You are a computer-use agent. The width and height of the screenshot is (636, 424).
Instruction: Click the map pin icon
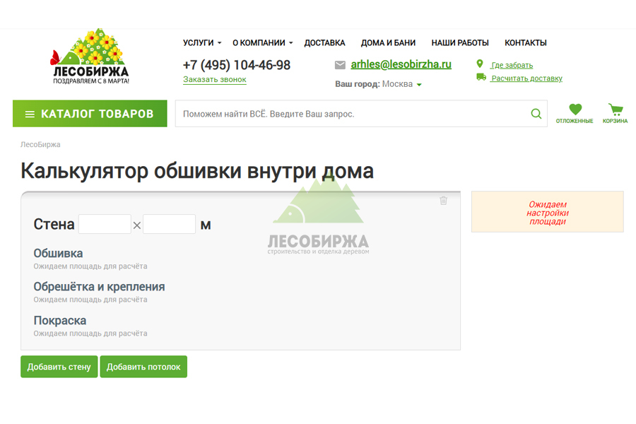pos(479,64)
